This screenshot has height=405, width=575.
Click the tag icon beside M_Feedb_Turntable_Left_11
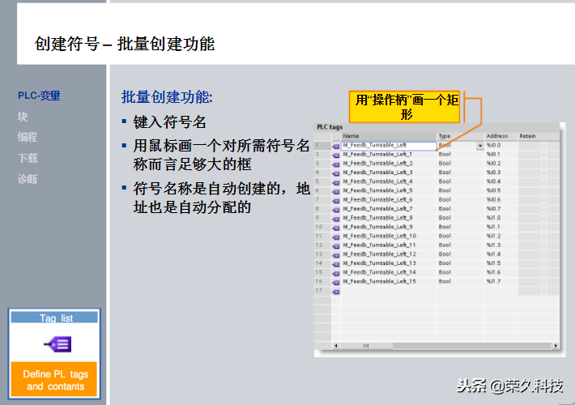coord(336,246)
